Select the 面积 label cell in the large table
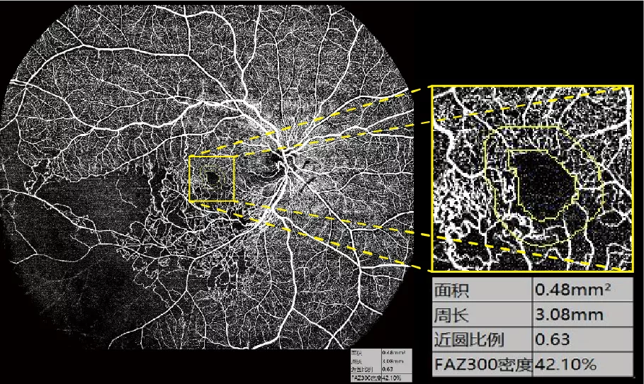 (482, 290)
